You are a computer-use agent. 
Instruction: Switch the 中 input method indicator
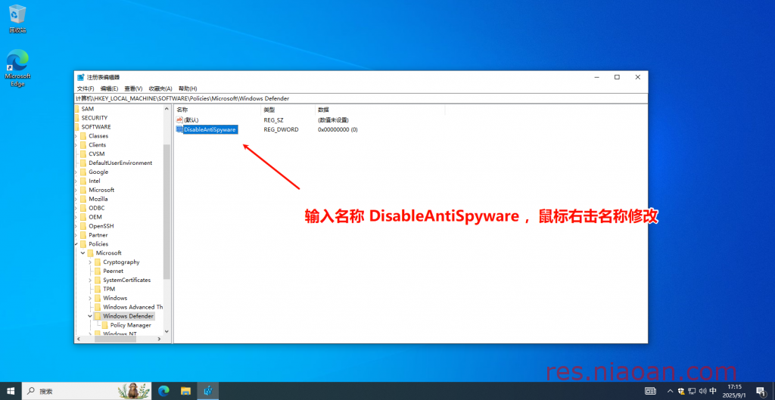tap(713, 391)
